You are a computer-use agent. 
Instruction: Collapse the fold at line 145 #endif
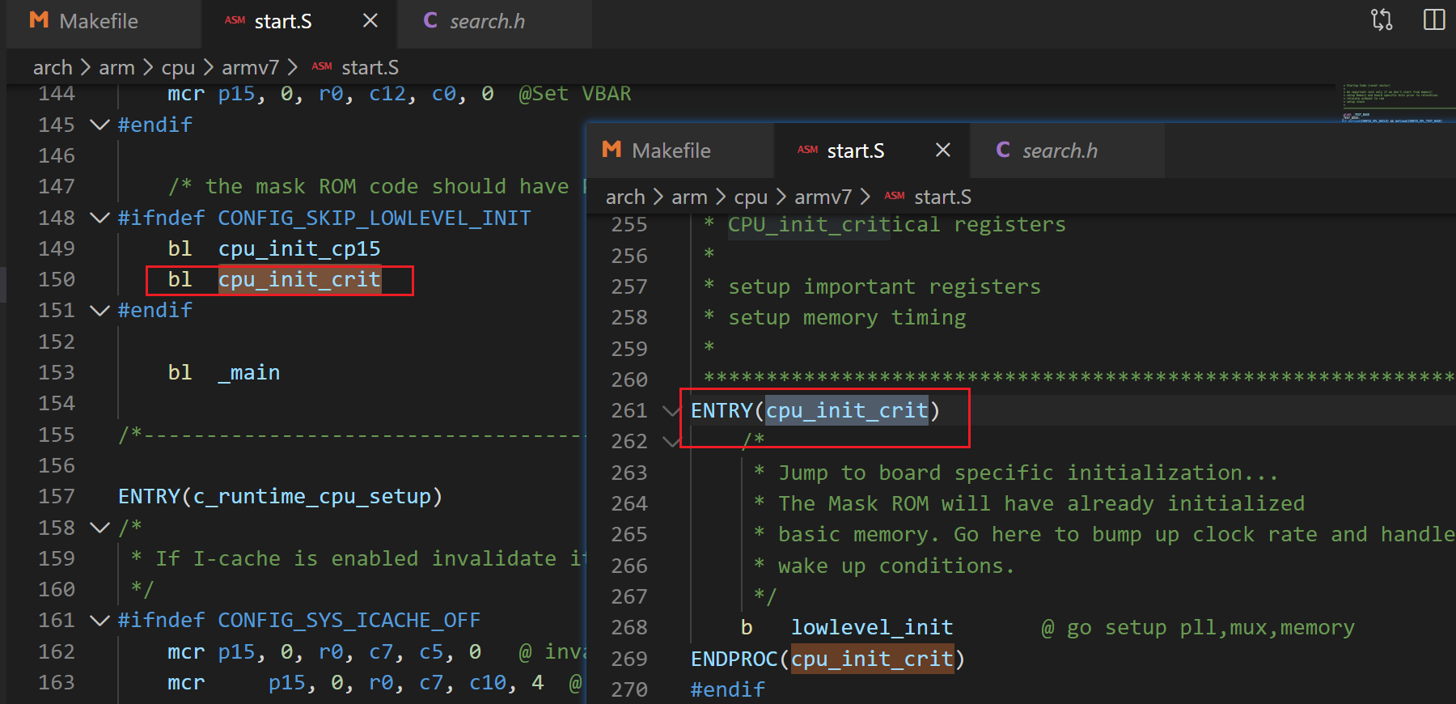click(x=99, y=125)
